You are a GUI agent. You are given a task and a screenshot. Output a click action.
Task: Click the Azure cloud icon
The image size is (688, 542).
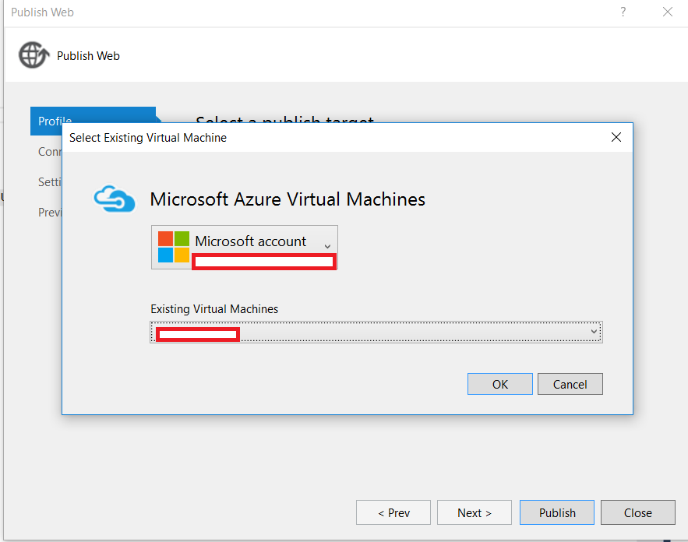pos(115,199)
